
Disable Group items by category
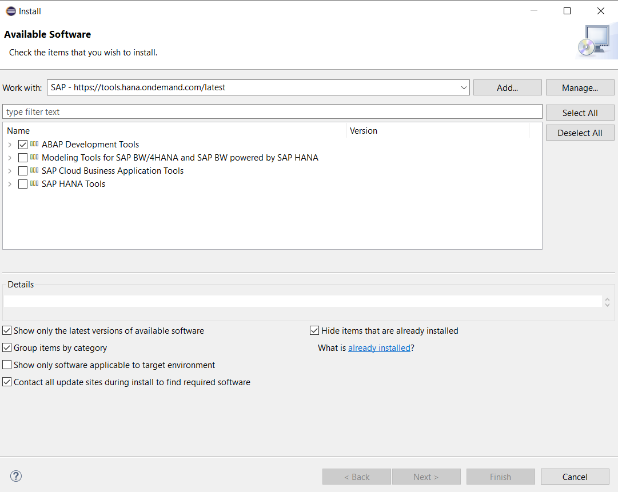click(x=6, y=347)
